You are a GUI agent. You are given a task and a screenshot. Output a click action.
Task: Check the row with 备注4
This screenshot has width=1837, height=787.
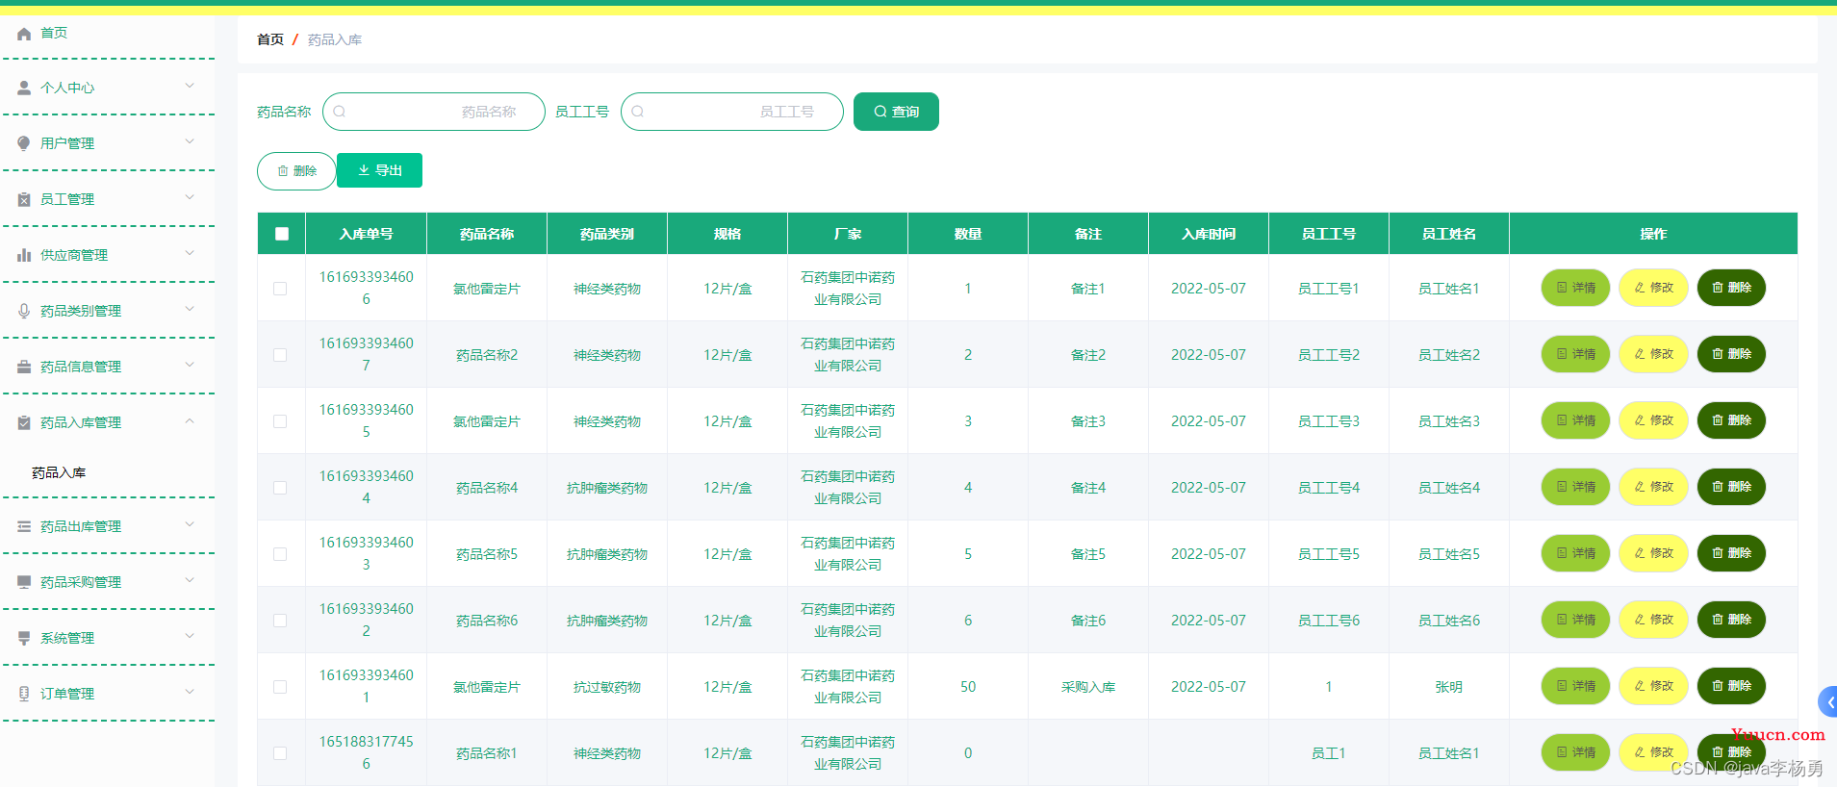pyautogui.click(x=280, y=488)
